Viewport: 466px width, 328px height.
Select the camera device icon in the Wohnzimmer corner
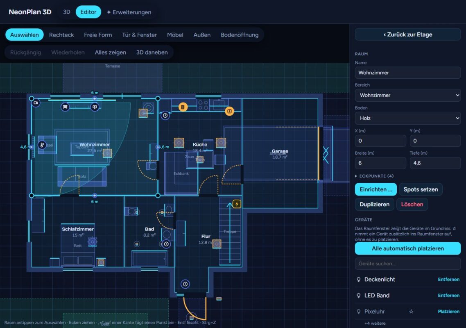point(36,103)
